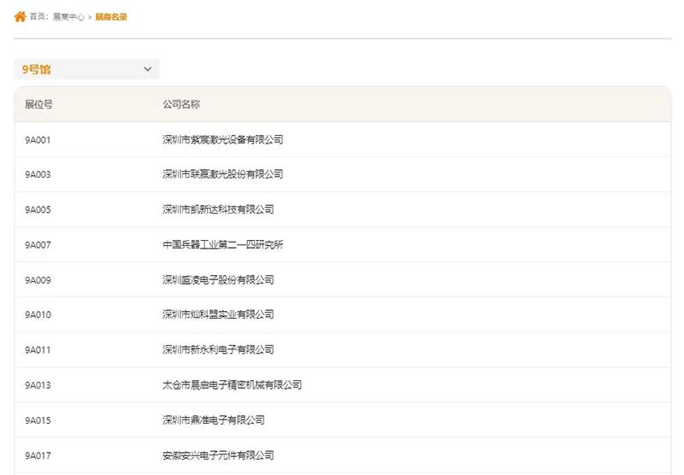684x475 pixels.
Task: Select 深圳市联赢激光股份有限公司
Action: click(222, 174)
